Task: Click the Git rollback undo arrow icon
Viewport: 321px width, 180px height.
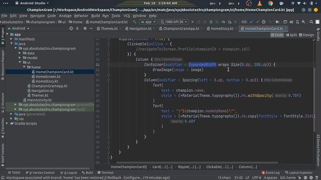Action: [x=270, y=22]
